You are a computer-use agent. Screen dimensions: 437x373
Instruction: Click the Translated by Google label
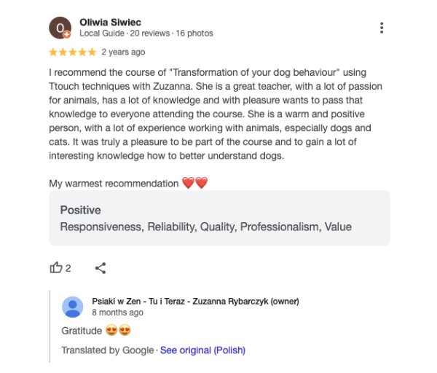pyautogui.click(x=108, y=350)
